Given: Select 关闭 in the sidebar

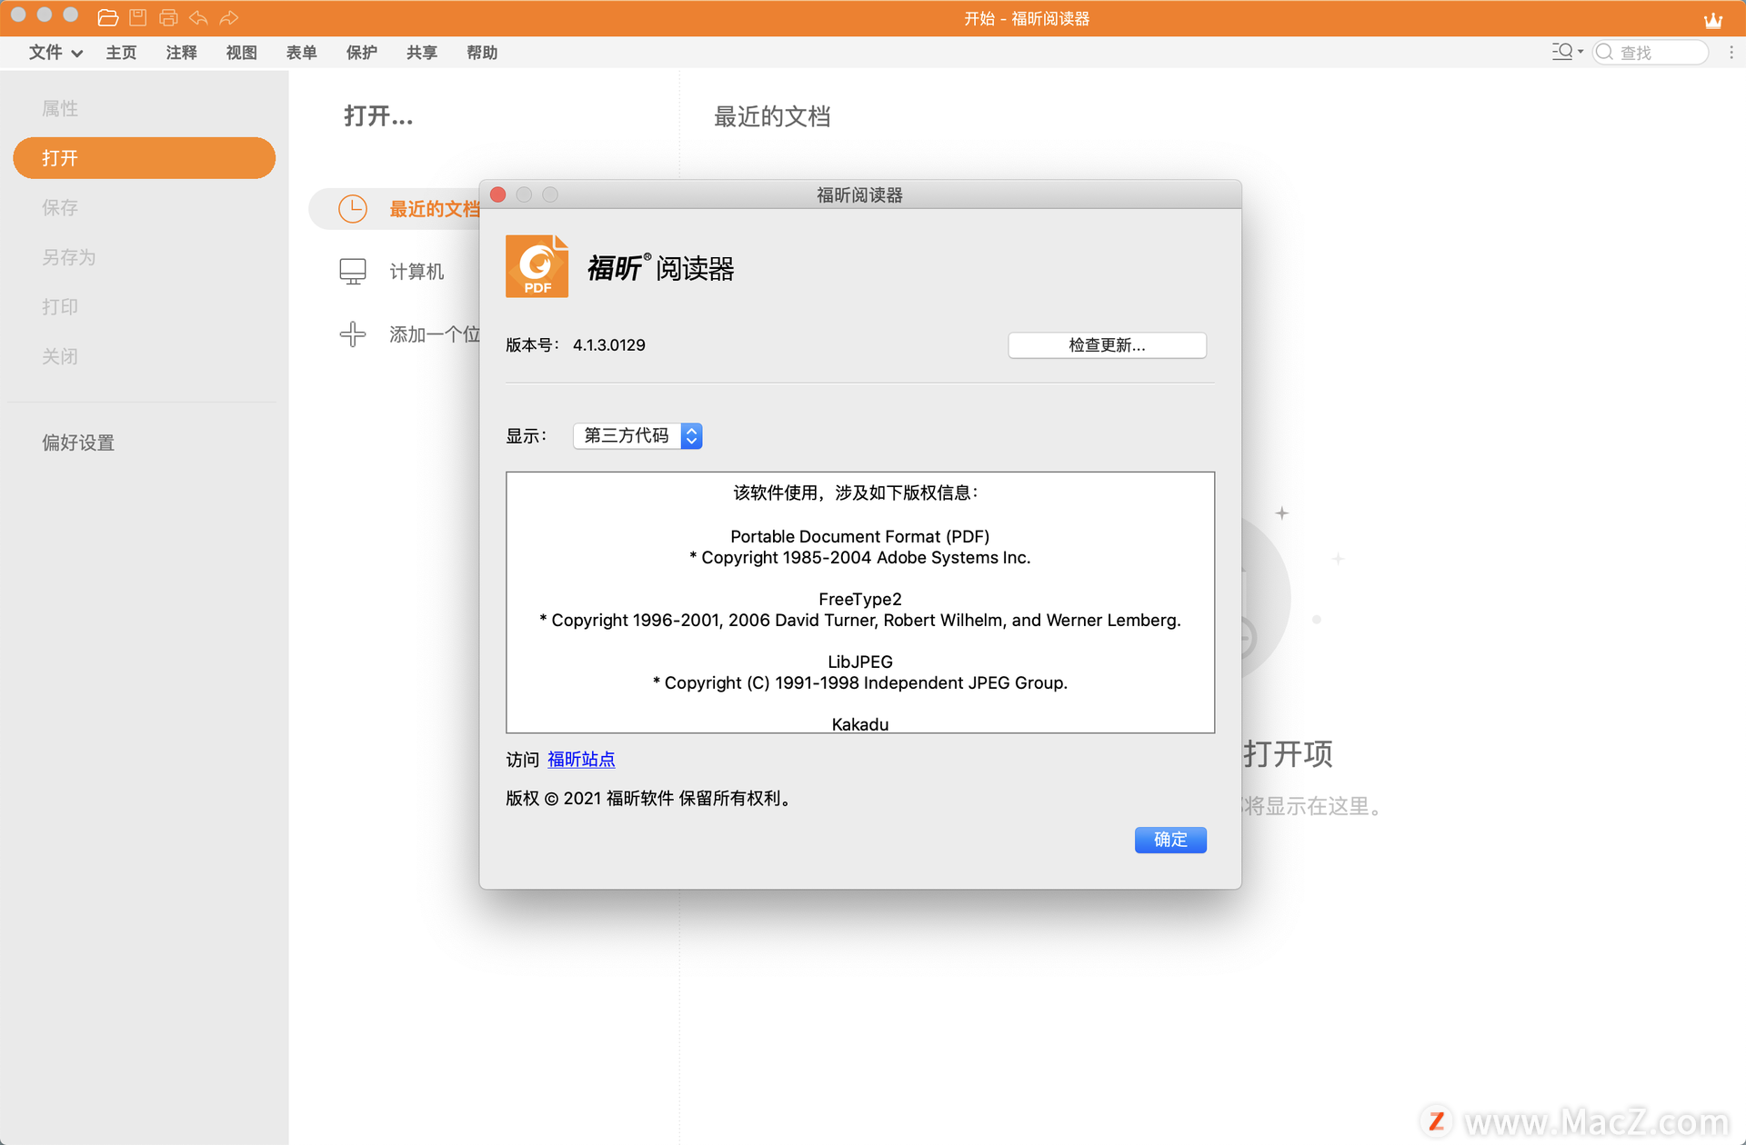Looking at the screenshot, I should coord(60,356).
